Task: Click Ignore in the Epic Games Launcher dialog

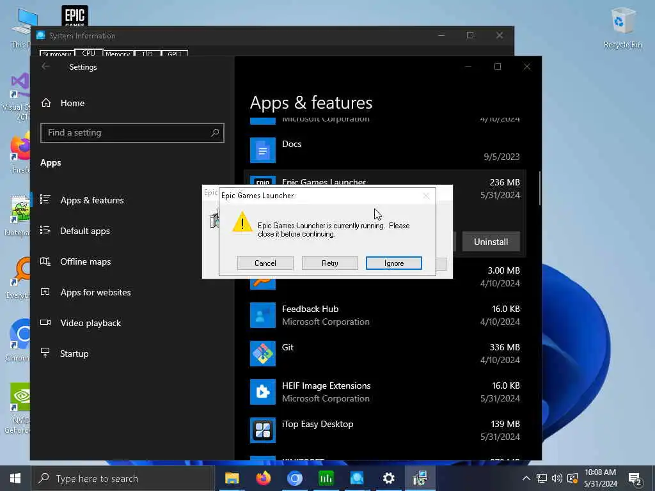Action: (394, 263)
